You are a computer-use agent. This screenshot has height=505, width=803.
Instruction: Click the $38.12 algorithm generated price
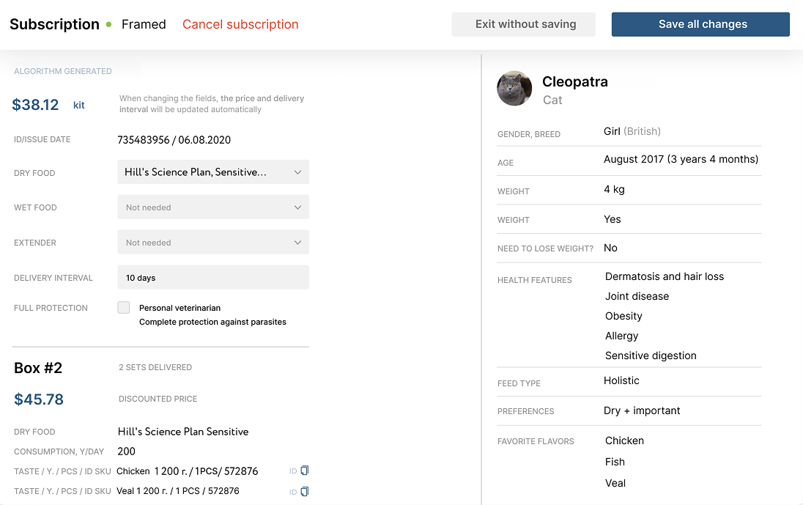click(35, 104)
